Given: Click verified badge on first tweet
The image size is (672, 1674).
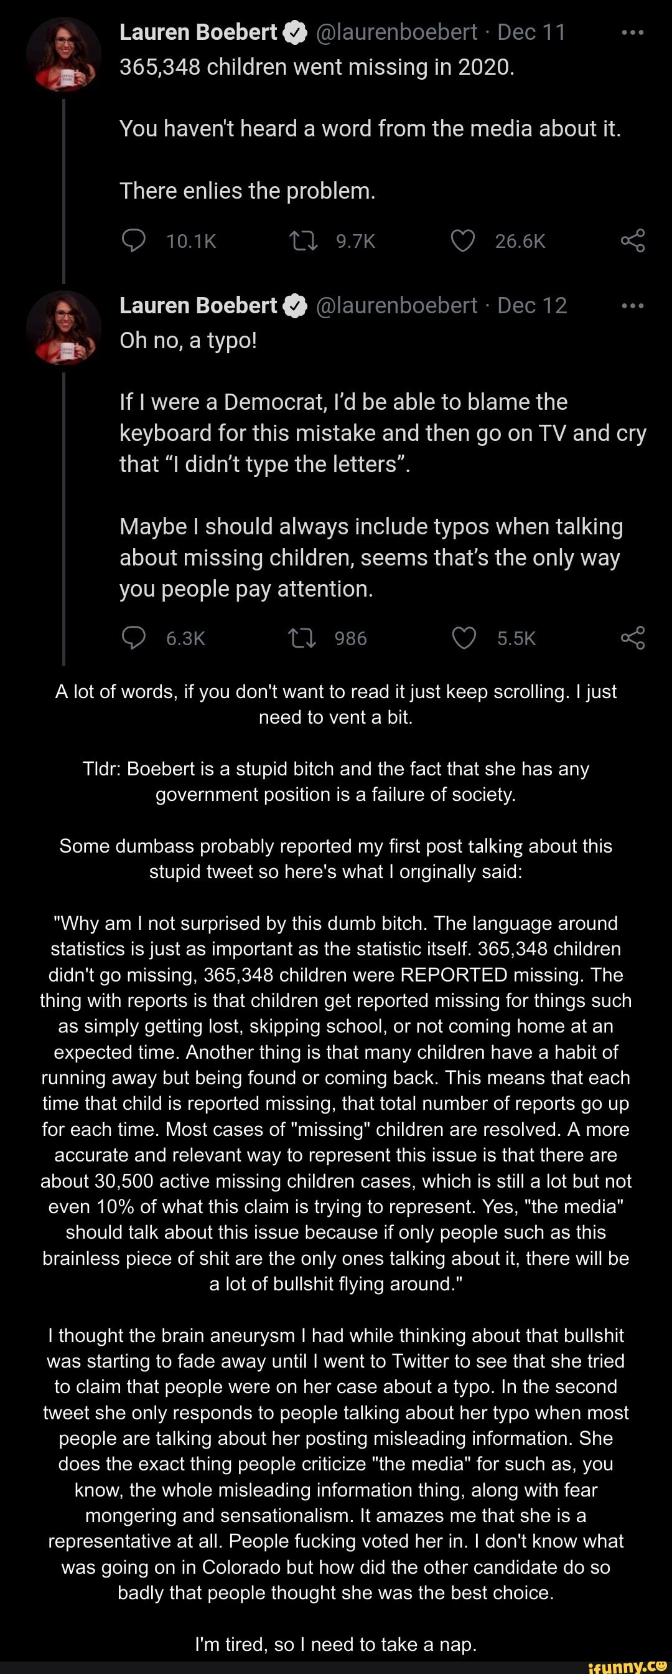Looking at the screenshot, I should (x=296, y=32).
